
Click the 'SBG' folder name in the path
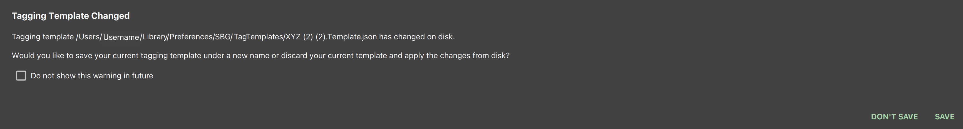(222, 37)
